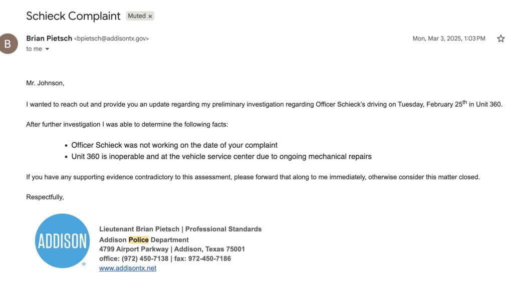Click sender name Brian Pietsch

[x=49, y=39]
